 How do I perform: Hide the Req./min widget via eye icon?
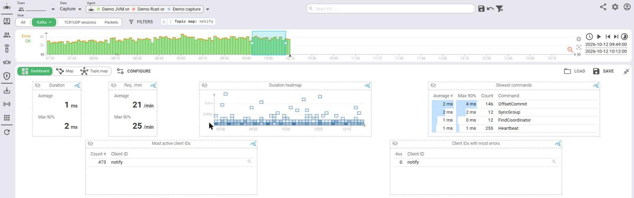[114, 85]
